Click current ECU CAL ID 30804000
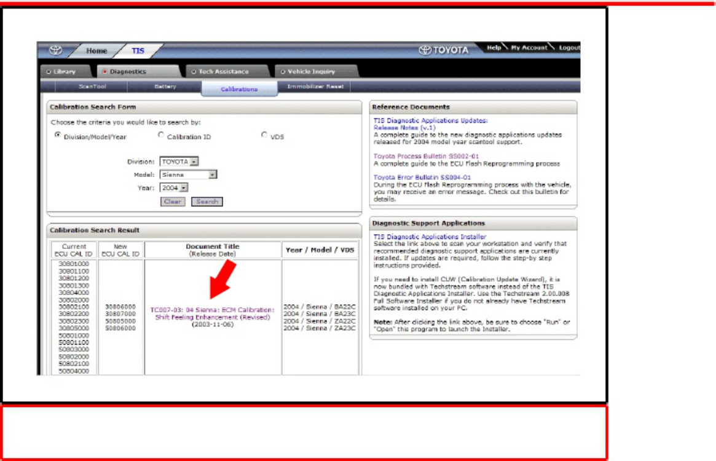Viewport: 716px width, 461px height. pos(74,293)
